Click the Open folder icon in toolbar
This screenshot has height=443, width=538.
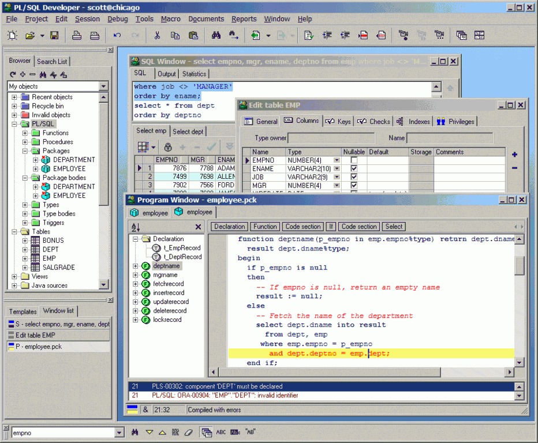[x=30, y=35]
